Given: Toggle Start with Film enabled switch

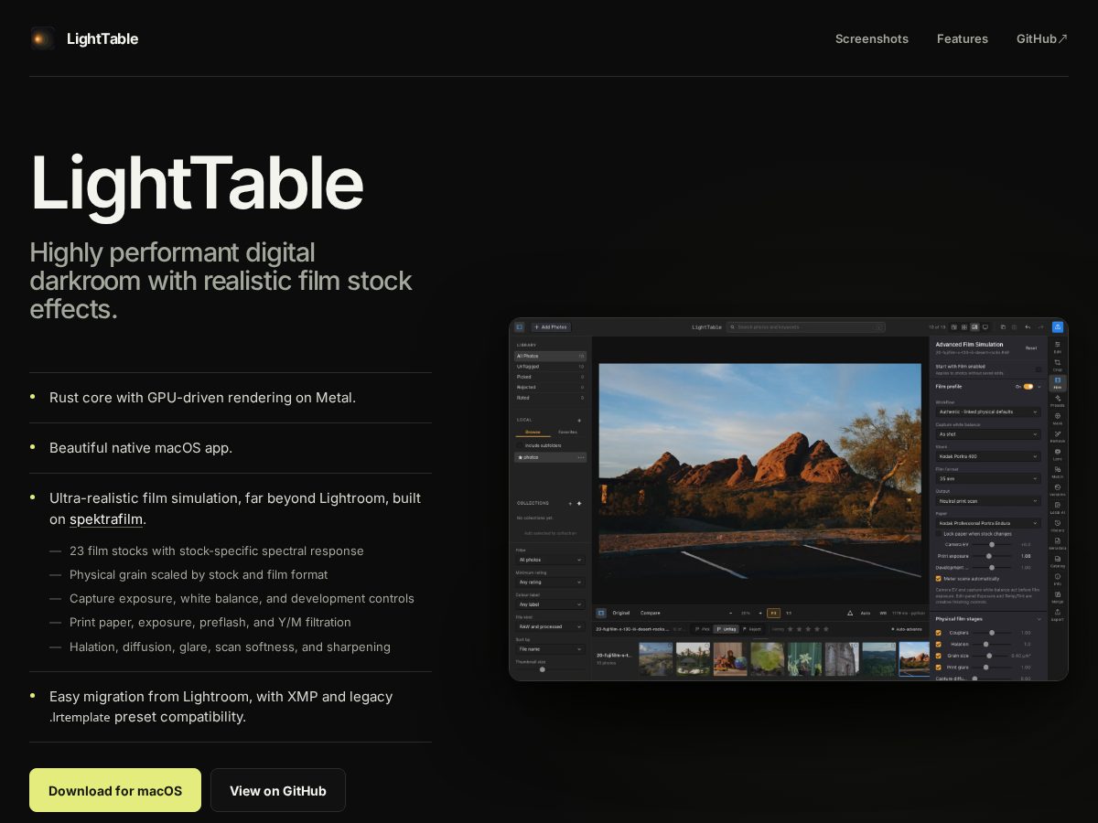Looking at the screenshot, I should pos(1038,369).
